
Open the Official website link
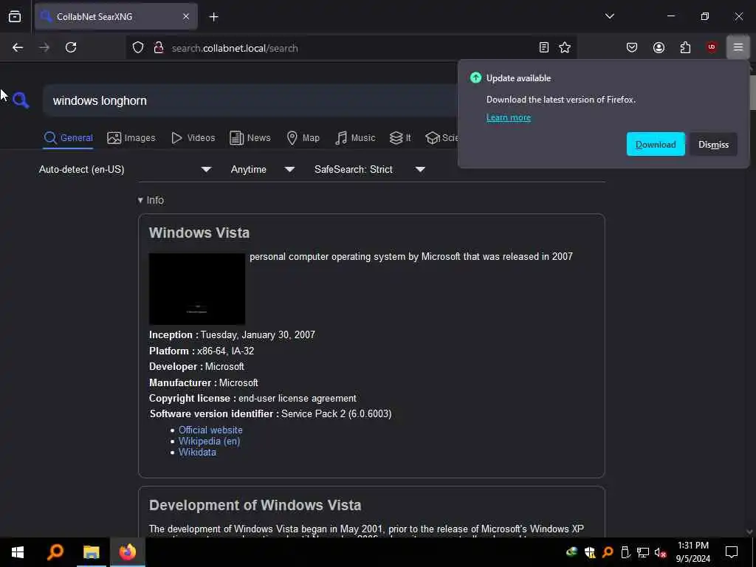pyautogui.click(x=210, y=430)
